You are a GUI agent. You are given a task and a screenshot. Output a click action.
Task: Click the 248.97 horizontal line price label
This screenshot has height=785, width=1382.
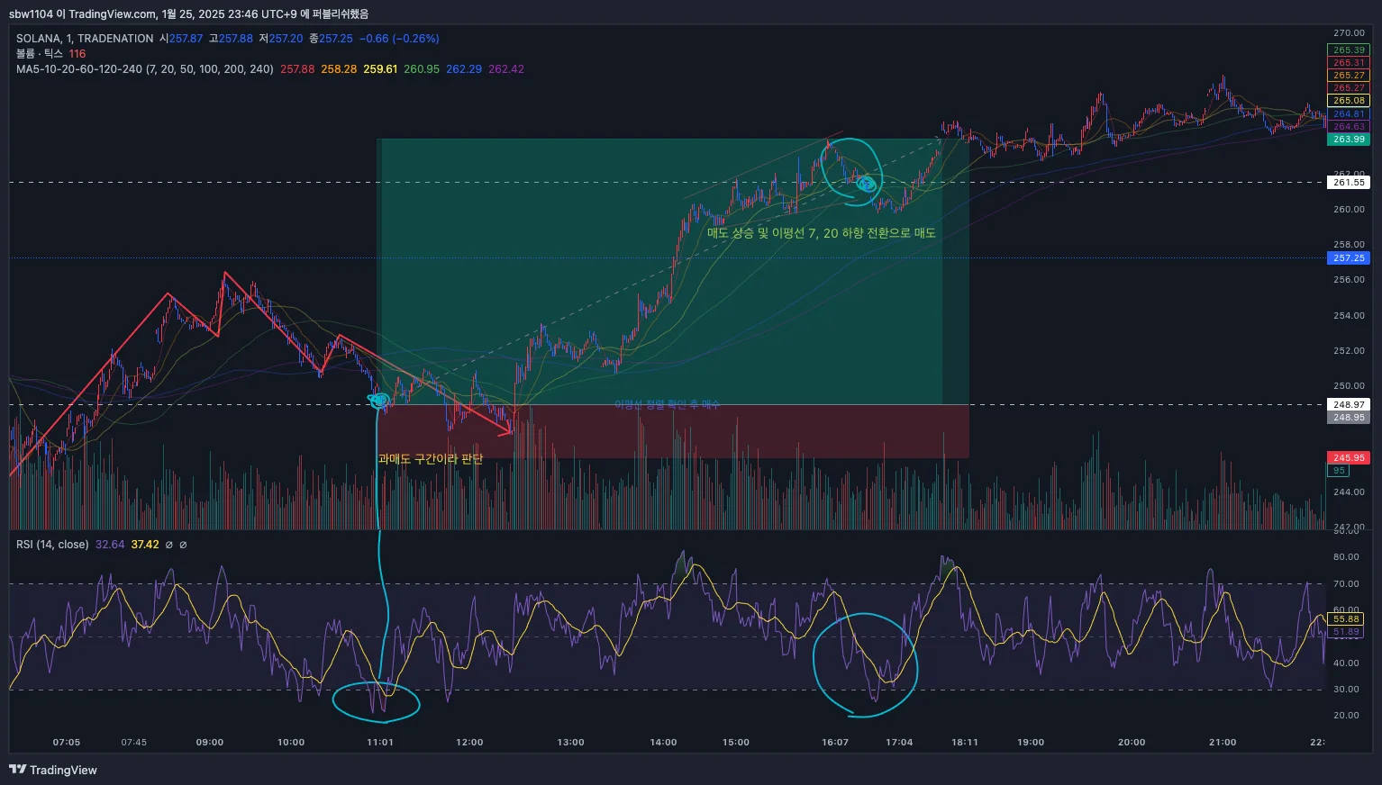[1349, 404]
